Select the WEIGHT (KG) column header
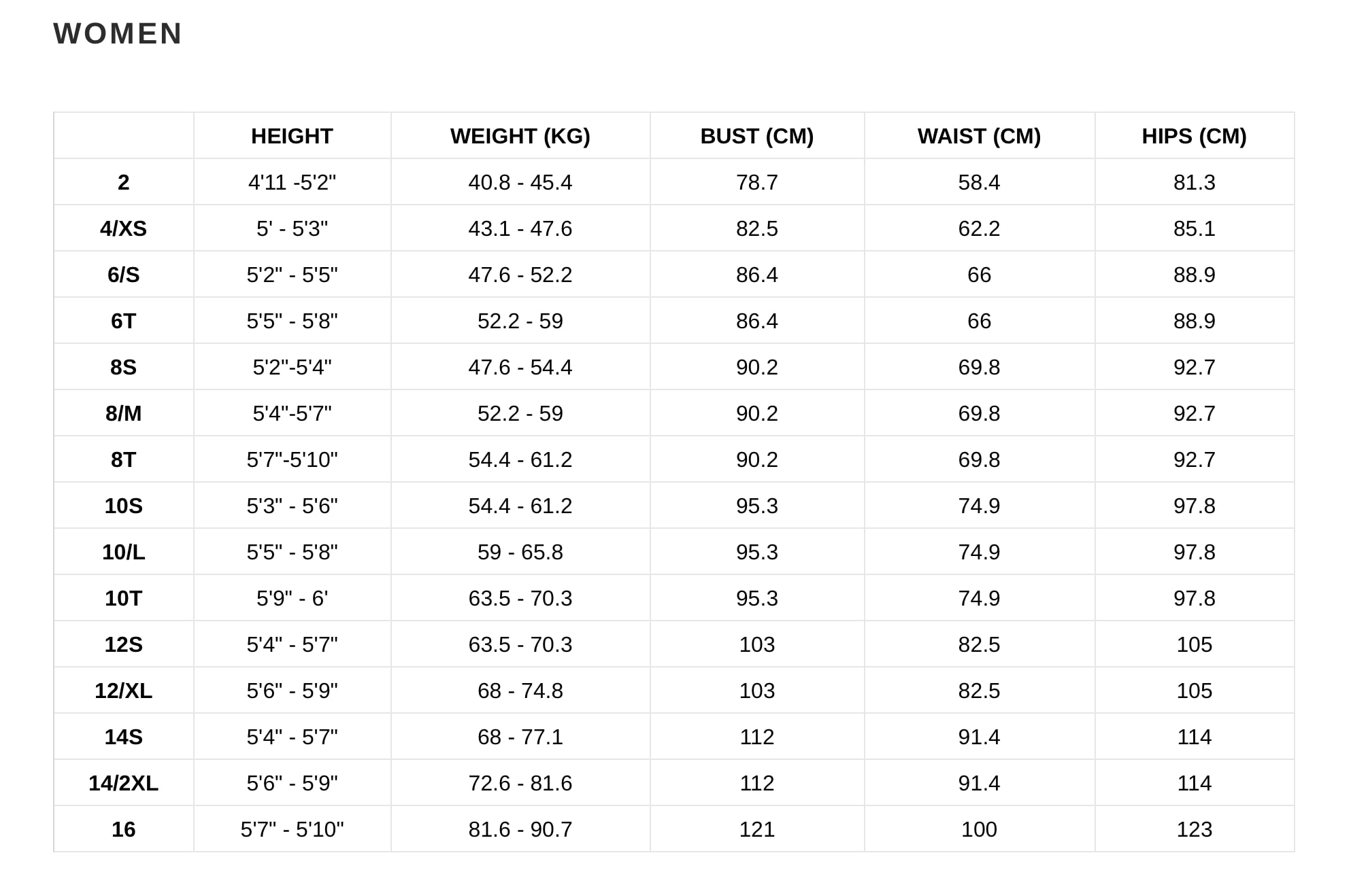 coord(520,136)
